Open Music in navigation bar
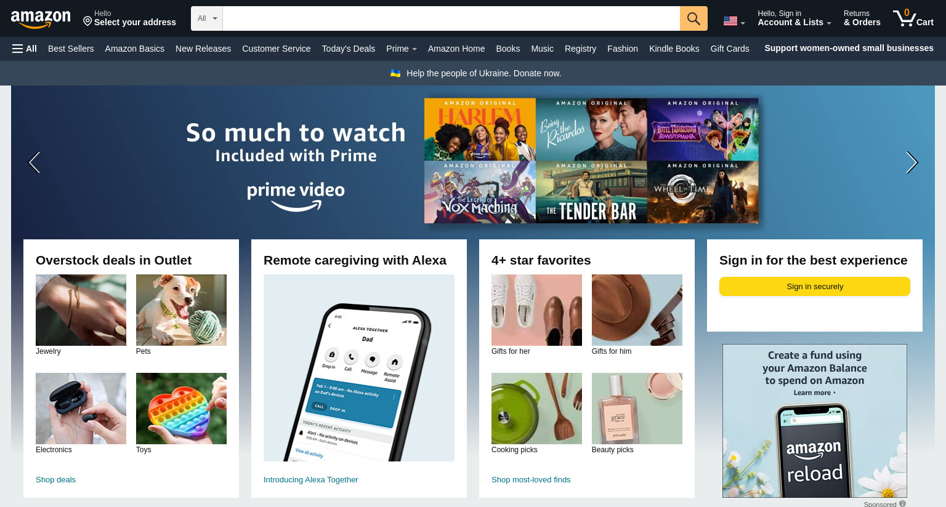 click(542, 49)
